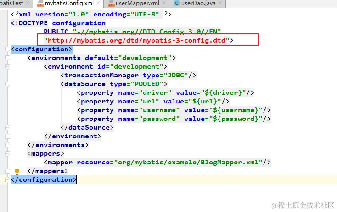Click the property name="password" line
The width and height of the screenshot is (337, 212).
pos(174,119)
